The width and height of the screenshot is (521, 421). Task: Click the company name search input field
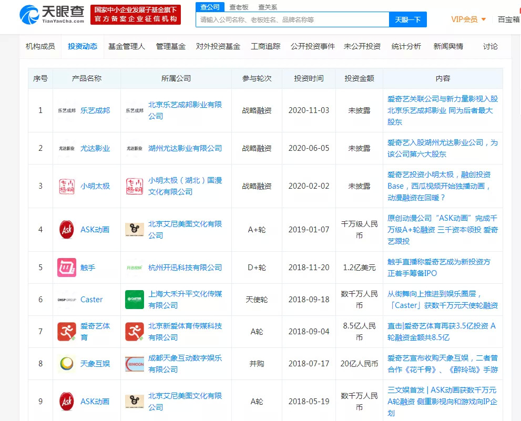[x=292, y=19]
